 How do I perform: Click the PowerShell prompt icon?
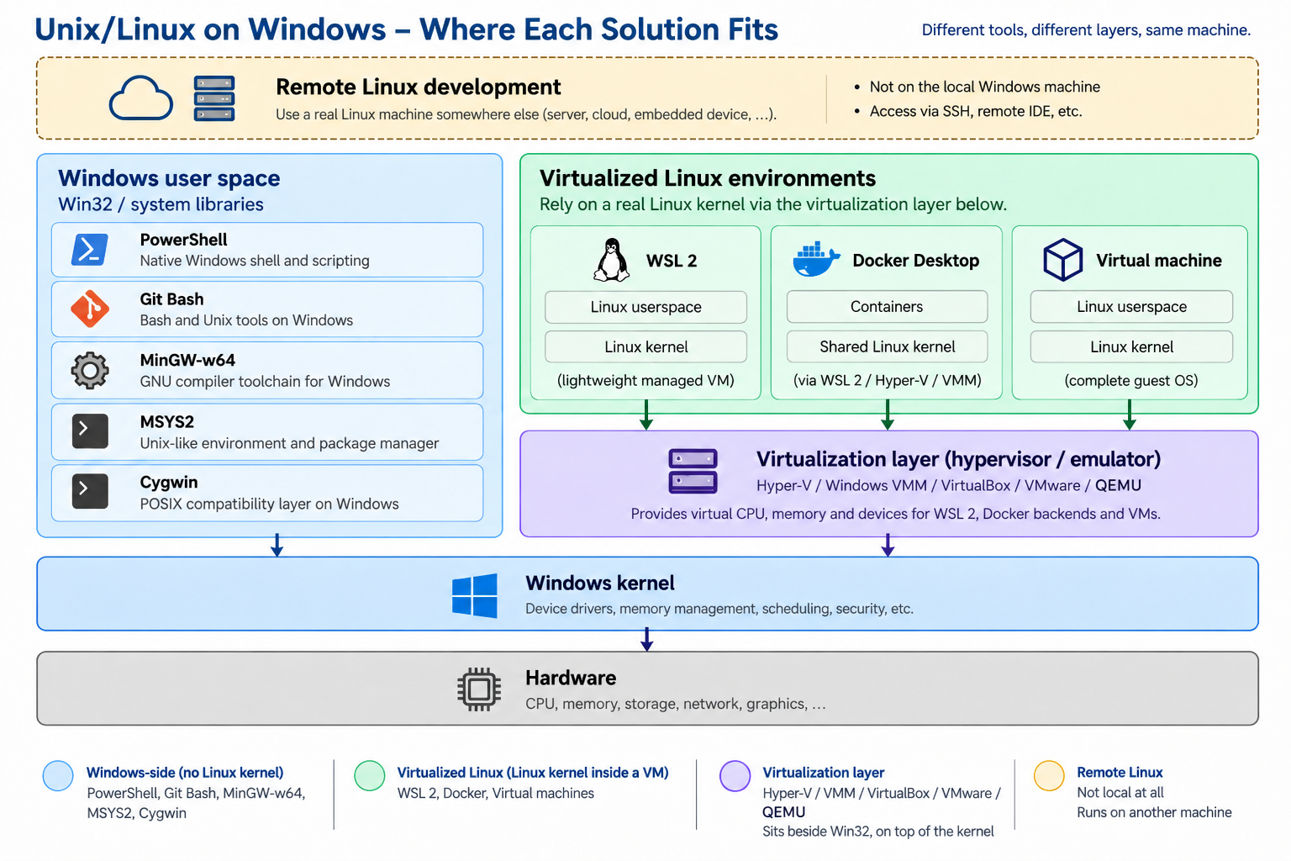point(90,250)
